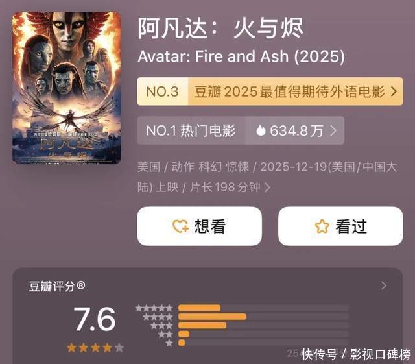
Task: Open chevron on 最值得期待外语电影 banner
Action: click(394, 91)
